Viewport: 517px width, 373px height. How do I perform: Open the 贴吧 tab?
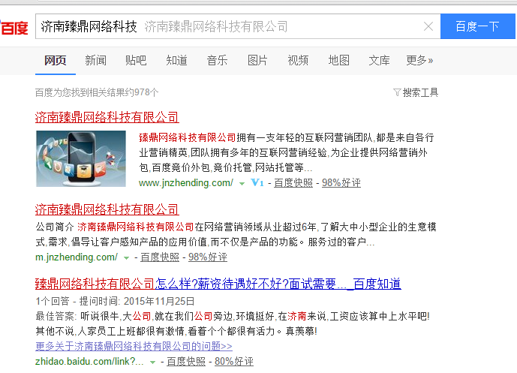pyautogui.click(x=136, y=60)
